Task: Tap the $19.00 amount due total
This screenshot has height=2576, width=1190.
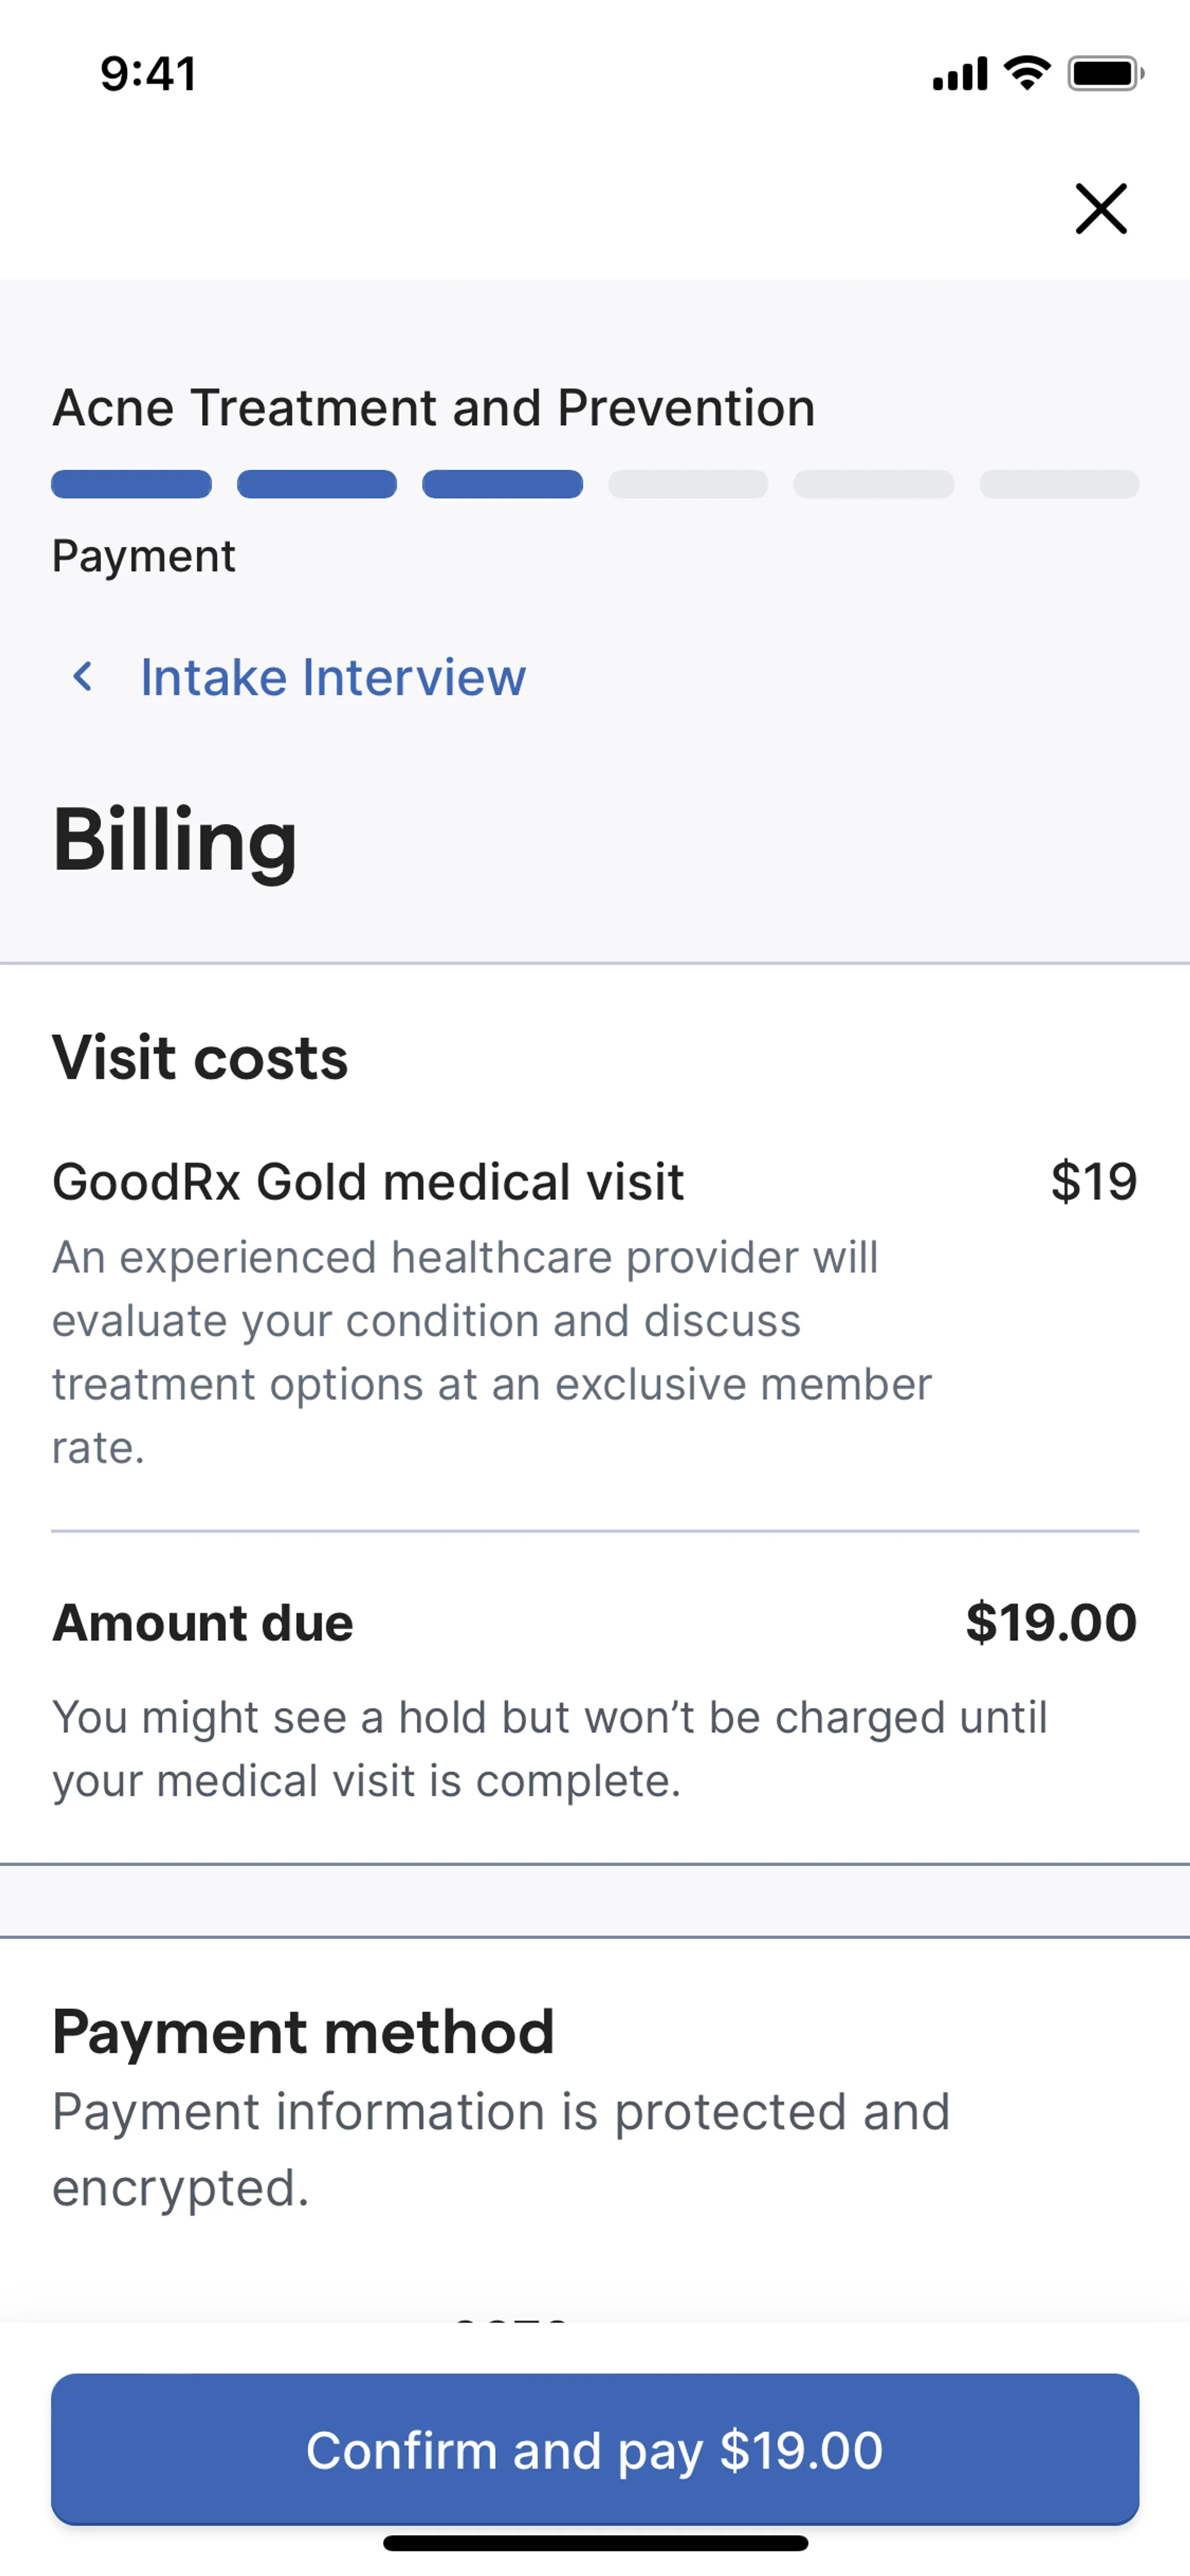Action: pos(1051,1622)
